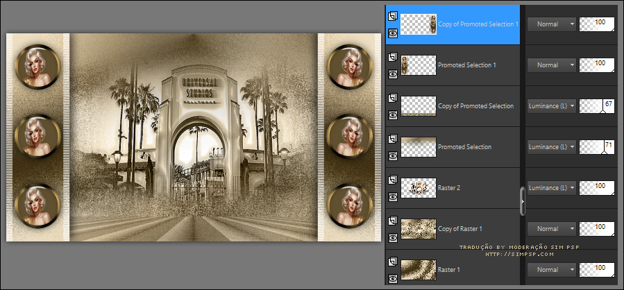Hide the Raster 2 layer with eye icon
The image size is (624, 290).
click(x=393, y=196)
